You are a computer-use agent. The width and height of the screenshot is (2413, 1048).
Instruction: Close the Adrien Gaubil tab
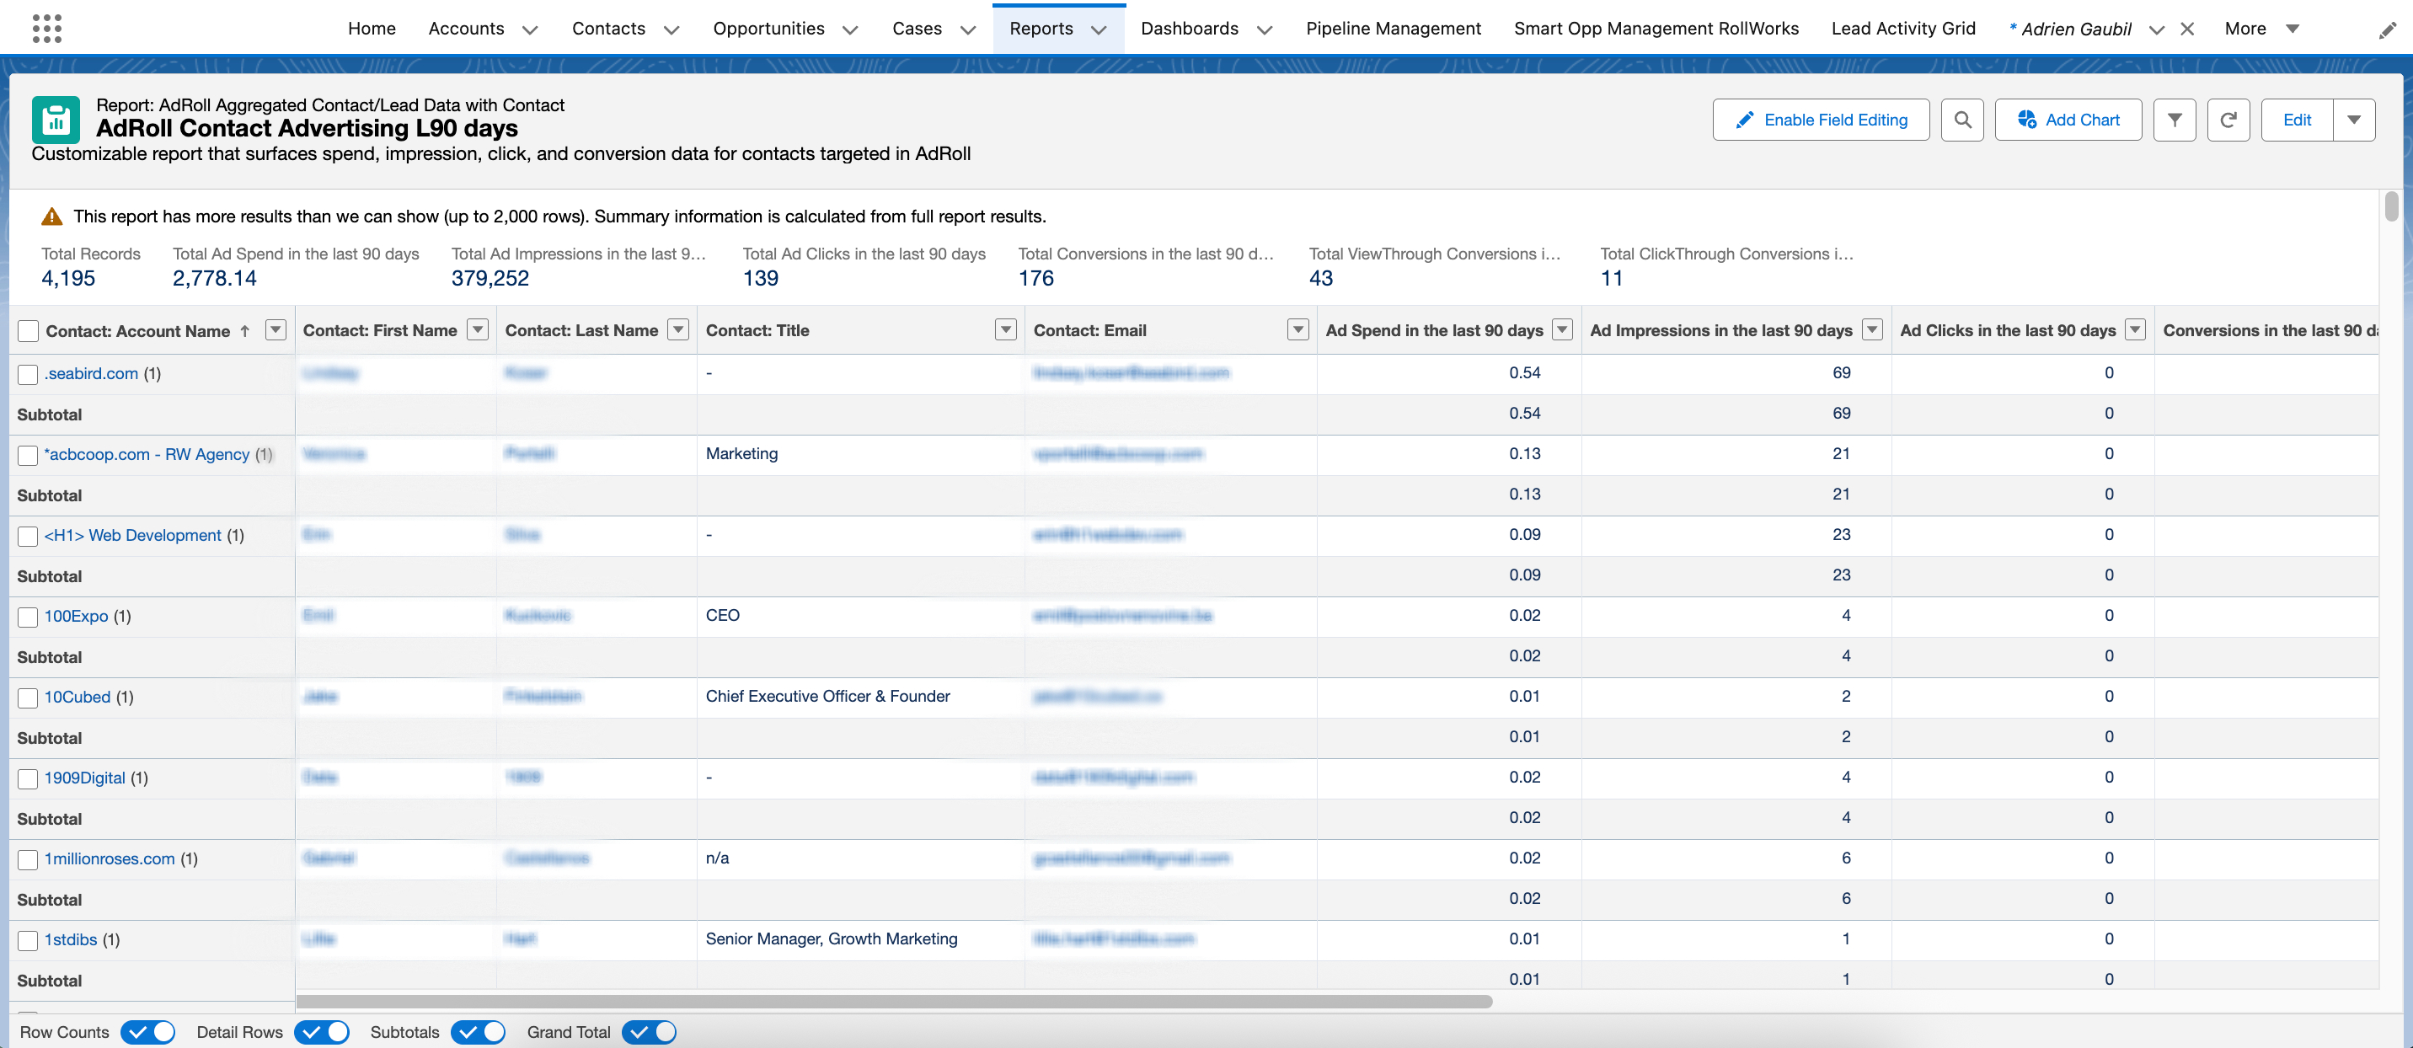tap(2187, 29)
